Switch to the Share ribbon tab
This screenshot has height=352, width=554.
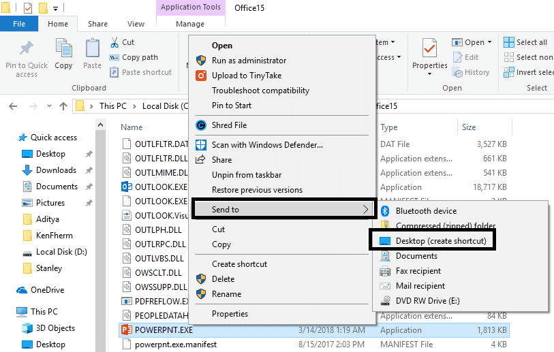point(98,24)
